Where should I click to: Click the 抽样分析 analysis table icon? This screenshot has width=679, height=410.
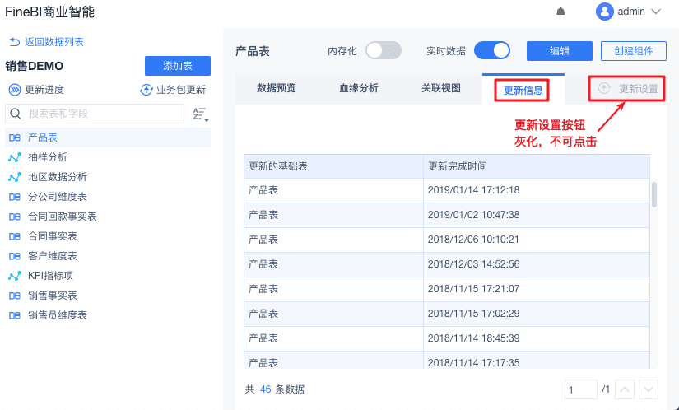(x=15, y=157)
